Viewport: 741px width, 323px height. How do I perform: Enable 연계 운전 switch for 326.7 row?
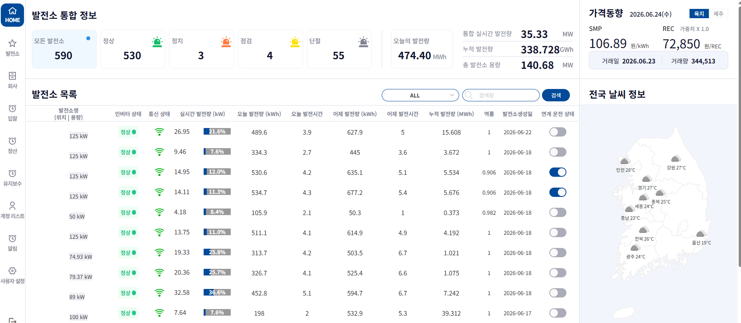(x=557, y=273)
